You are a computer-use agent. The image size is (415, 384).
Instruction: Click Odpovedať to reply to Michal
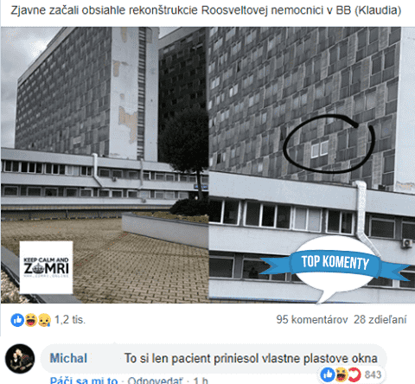point(155,381)
